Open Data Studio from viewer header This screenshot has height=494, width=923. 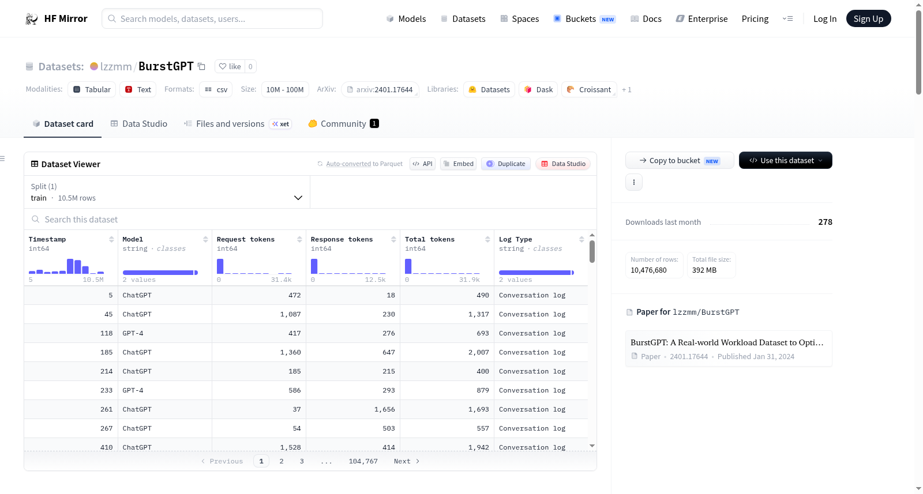[563, 164]
